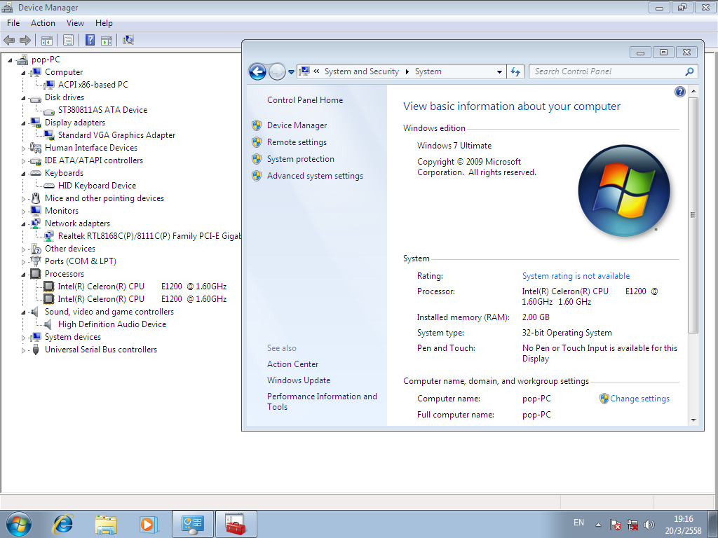The image size is (718, 538).
Task: Show hidden tray icons arrow
Action: (598, 525)
